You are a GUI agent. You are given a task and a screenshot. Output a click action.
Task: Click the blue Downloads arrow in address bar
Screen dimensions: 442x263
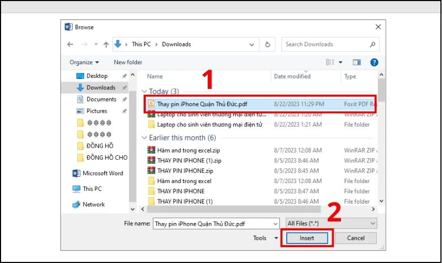(118, 44)
